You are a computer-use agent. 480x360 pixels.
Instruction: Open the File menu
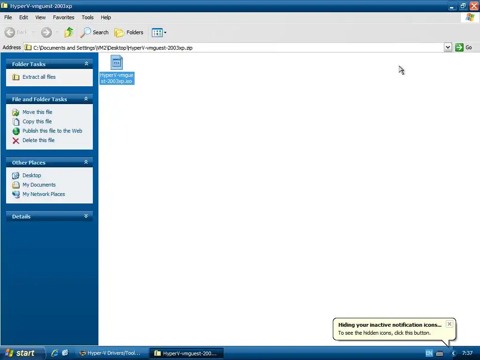point(8,17)
